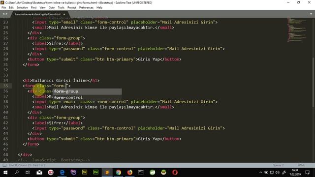Click the h1 text Kullanıcı Girişi İnline
Viewport: 315px width, 177px height.
60,81
